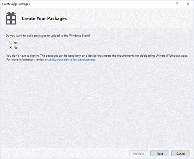Viewport: 194px width, 159px height.
Task: Click "You don't have to sign in" sentence
Action: pos(23,56)
